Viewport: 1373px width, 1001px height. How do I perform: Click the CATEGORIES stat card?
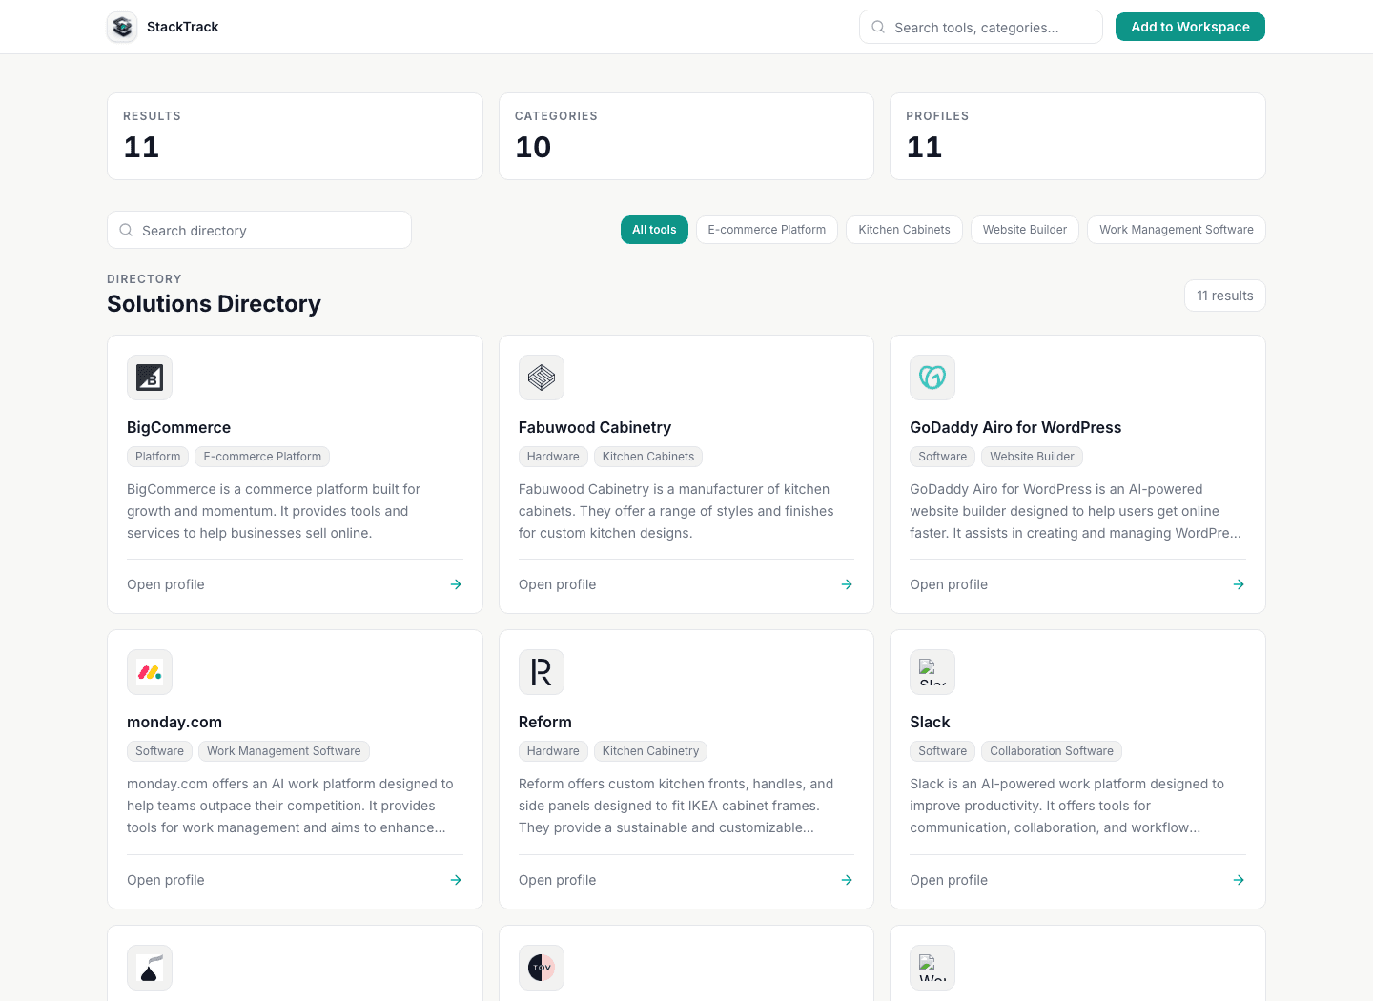coord(686,136)
